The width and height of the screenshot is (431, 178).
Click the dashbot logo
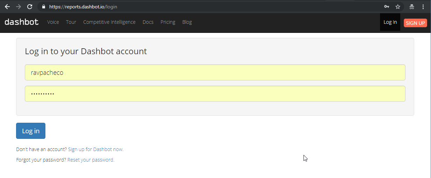click(21, 22)
